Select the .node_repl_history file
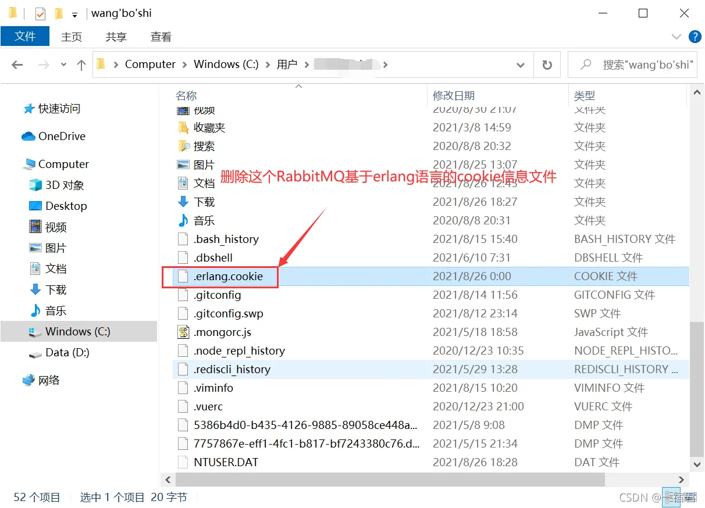The height and width of the screenshot is (508, 705). tap(239, 351)
